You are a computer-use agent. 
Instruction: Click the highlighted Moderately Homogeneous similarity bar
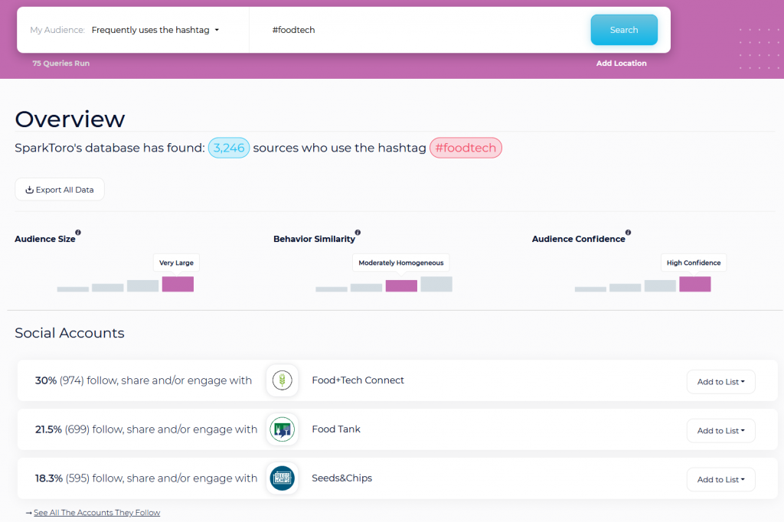401,285
